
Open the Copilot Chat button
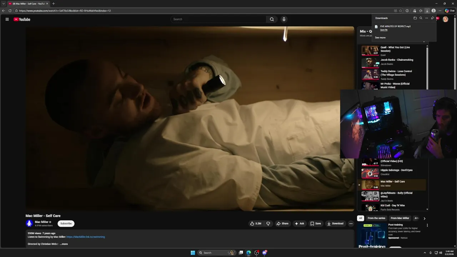[x=450, y=11]
